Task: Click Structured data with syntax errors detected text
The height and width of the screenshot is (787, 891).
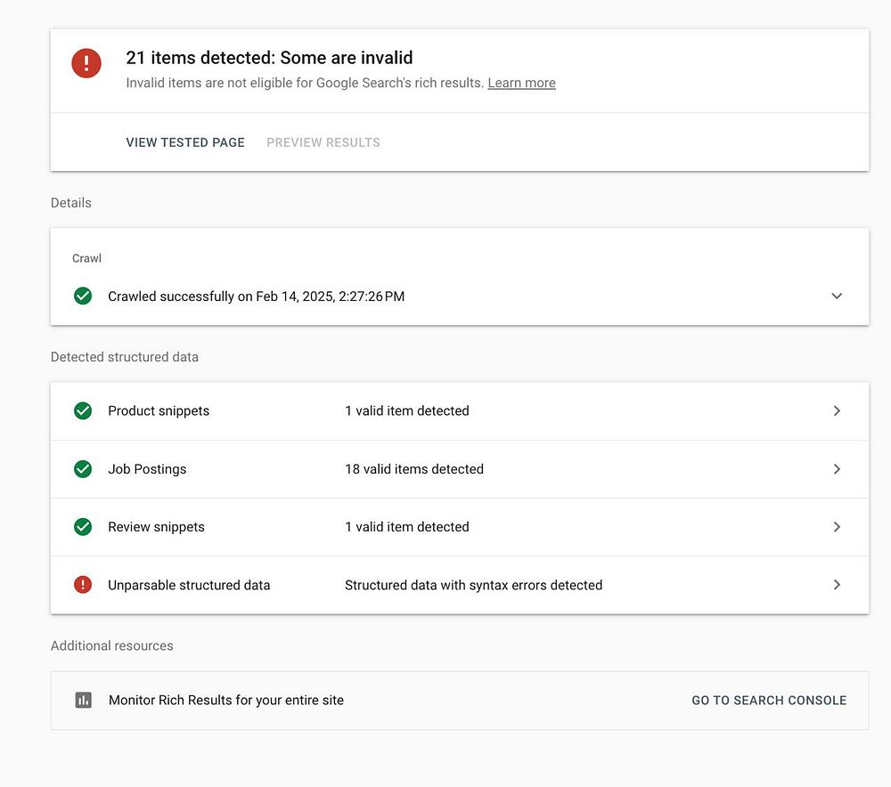Action: pyautogui.click(x=473, y=585)
